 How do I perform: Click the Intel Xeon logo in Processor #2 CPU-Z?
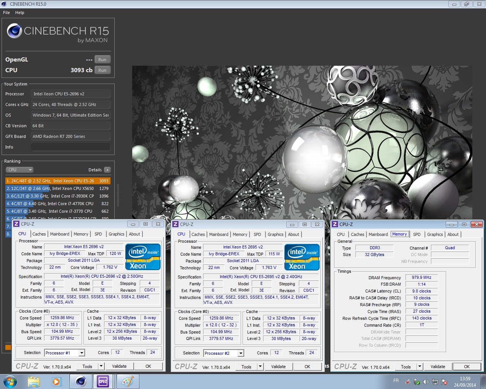tap(302, 257)
